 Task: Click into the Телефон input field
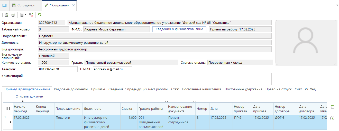tap(58, 69)
